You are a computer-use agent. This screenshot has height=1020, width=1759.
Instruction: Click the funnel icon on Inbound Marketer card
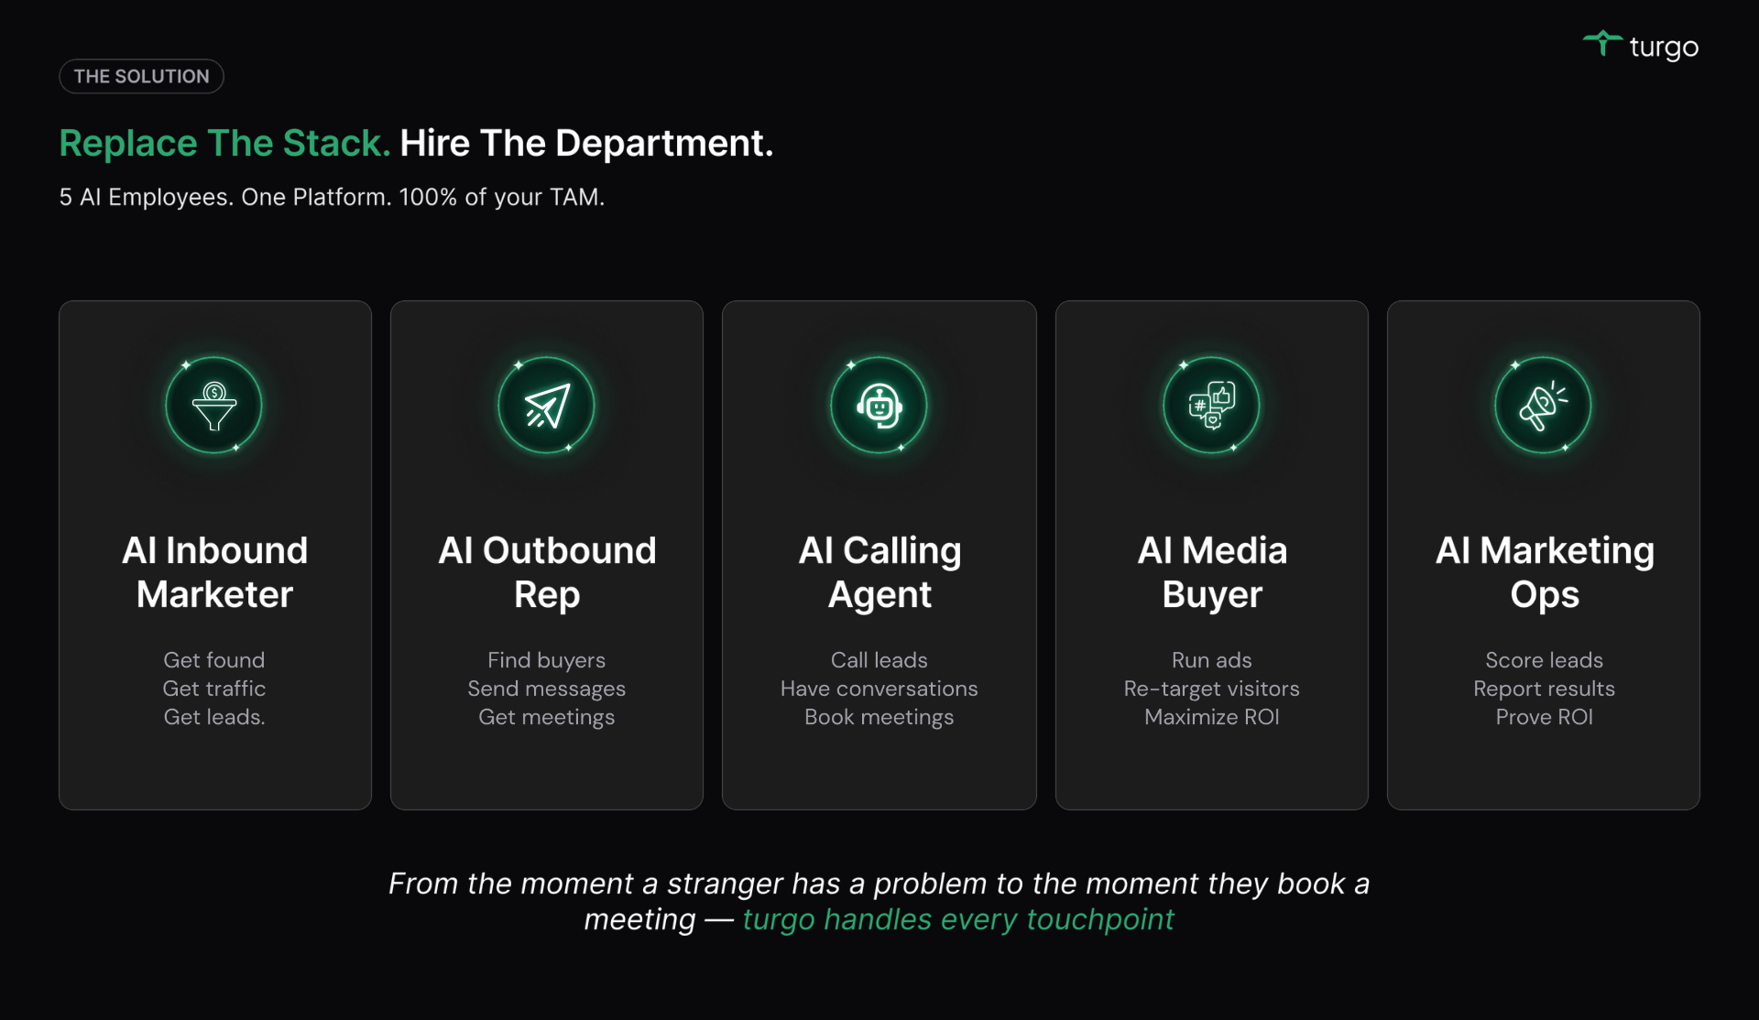[213, 406]
